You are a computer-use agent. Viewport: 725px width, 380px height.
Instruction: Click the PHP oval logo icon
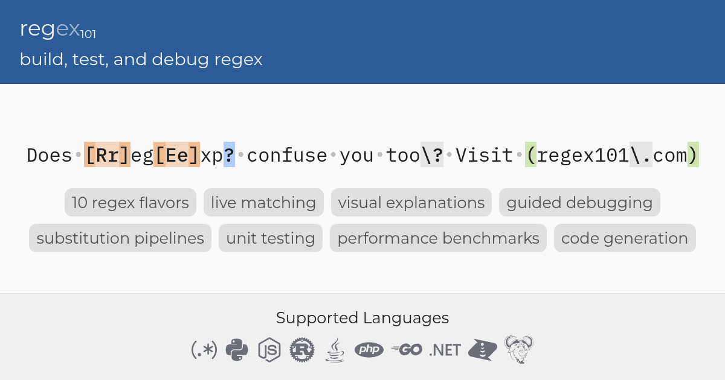pos(369,349)
